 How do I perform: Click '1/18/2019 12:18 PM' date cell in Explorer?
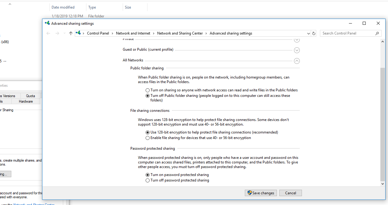tap(67, 16)
